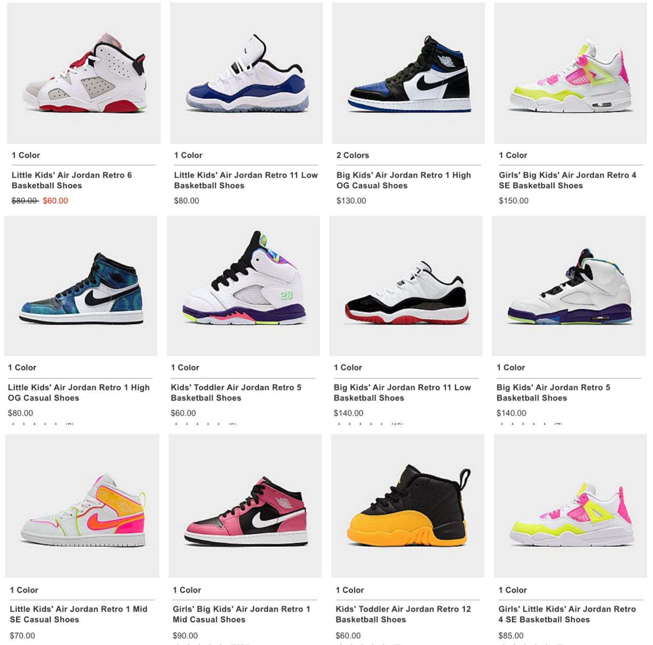Select the royal blue Retro 1 High OG thumbnail
The width and height of the screenshot is (653, 645).
click(408, 73)
